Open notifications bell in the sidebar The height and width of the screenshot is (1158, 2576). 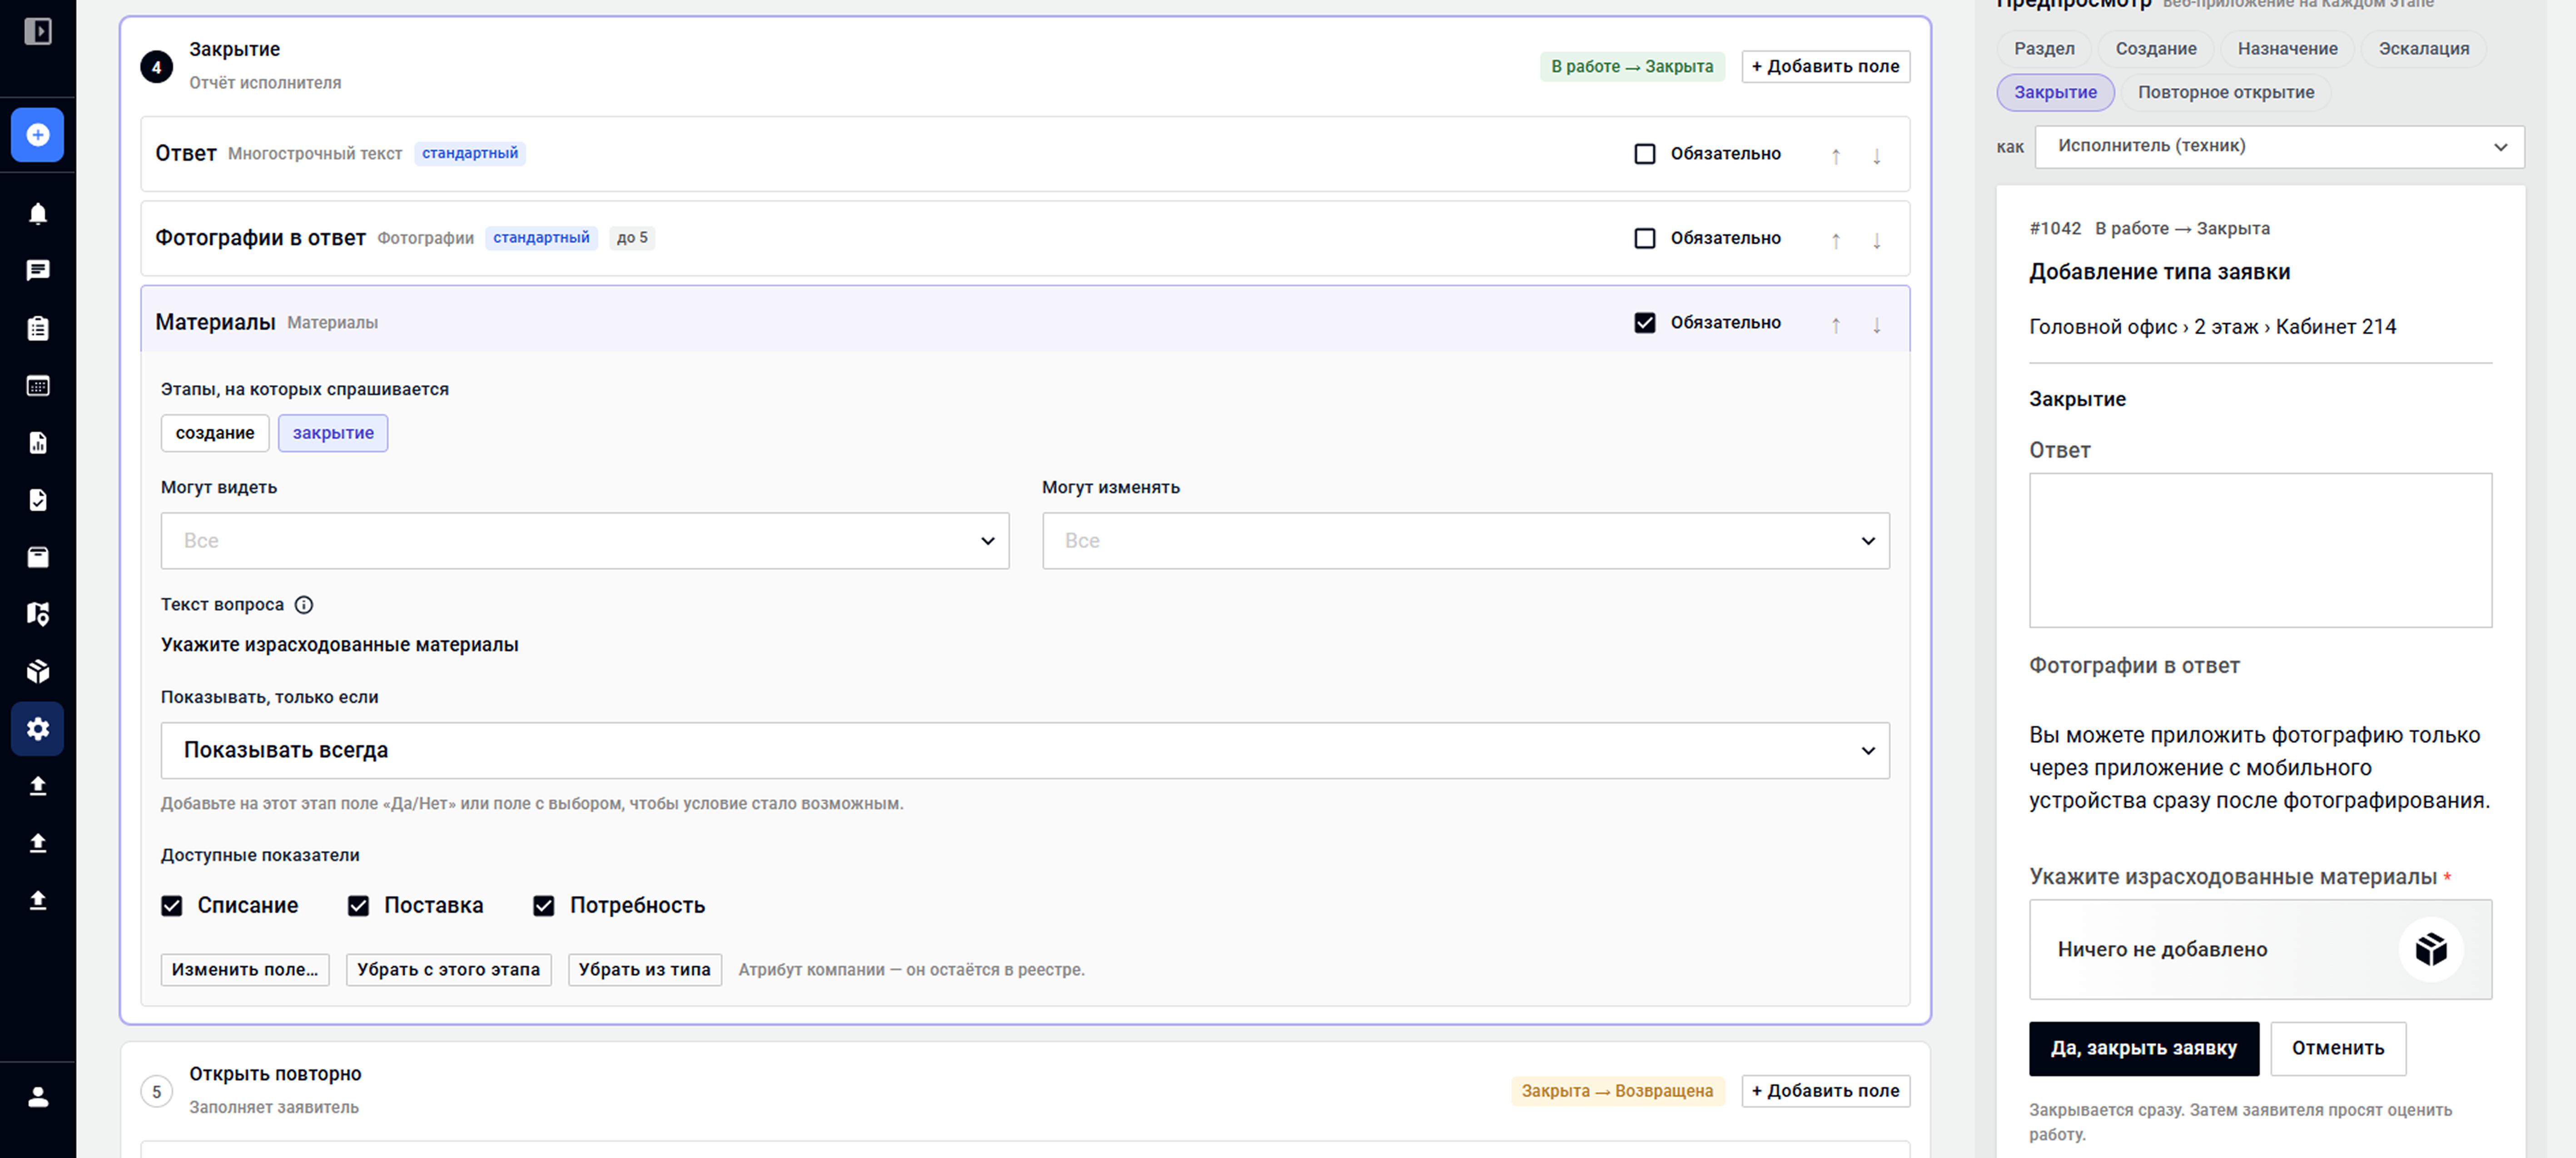[38, 214]
